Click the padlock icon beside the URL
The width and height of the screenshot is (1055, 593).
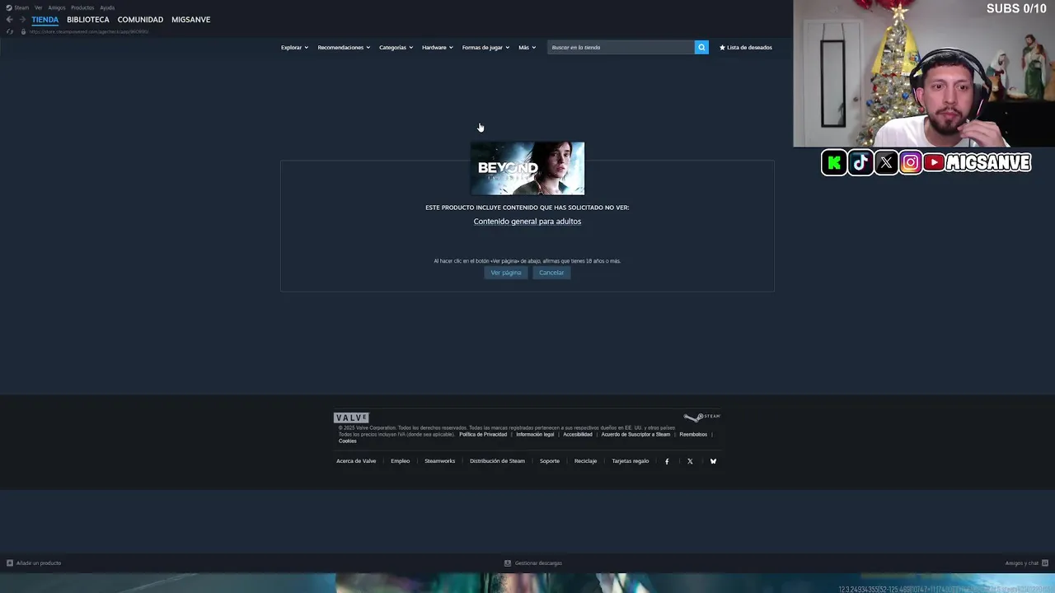[23, 31]
